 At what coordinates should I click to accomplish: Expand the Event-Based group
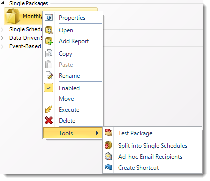[2, 46]
